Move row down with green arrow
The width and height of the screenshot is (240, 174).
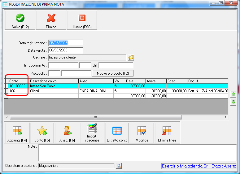click(x=233, y=102)
